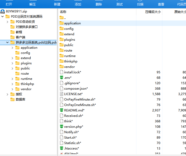Image resolution: width=186 pixels, height=156 pixels.
Task: Click the LICENSE.txt text file icon
Action: pyautogui.click(x=62, y=94)
